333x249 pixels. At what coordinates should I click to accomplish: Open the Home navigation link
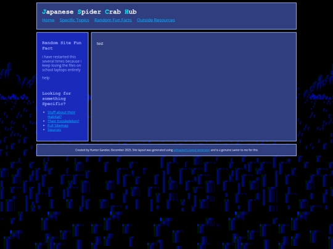(x=48, y=20)
